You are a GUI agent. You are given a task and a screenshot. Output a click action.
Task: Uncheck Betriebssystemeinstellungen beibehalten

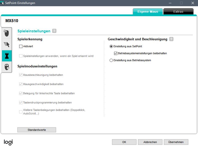click(x=116, y=53)
